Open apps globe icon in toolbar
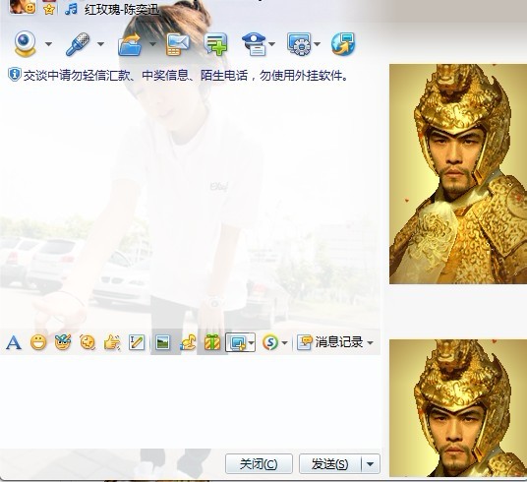This screenshot has height=482, width=527. [343, 44]
